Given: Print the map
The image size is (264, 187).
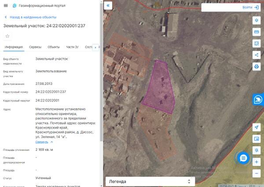Looking at the screenshot, I should (x=257, y=67).
